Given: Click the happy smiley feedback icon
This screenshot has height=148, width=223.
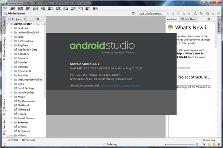Looking at the screenshot, I should click(x=209, y=144).
